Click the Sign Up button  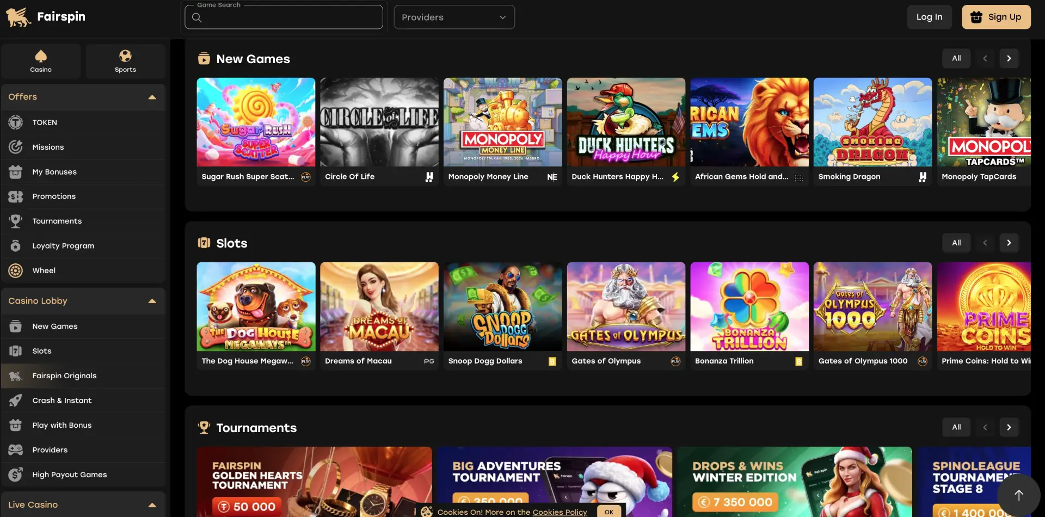click(x=996, y=17)
